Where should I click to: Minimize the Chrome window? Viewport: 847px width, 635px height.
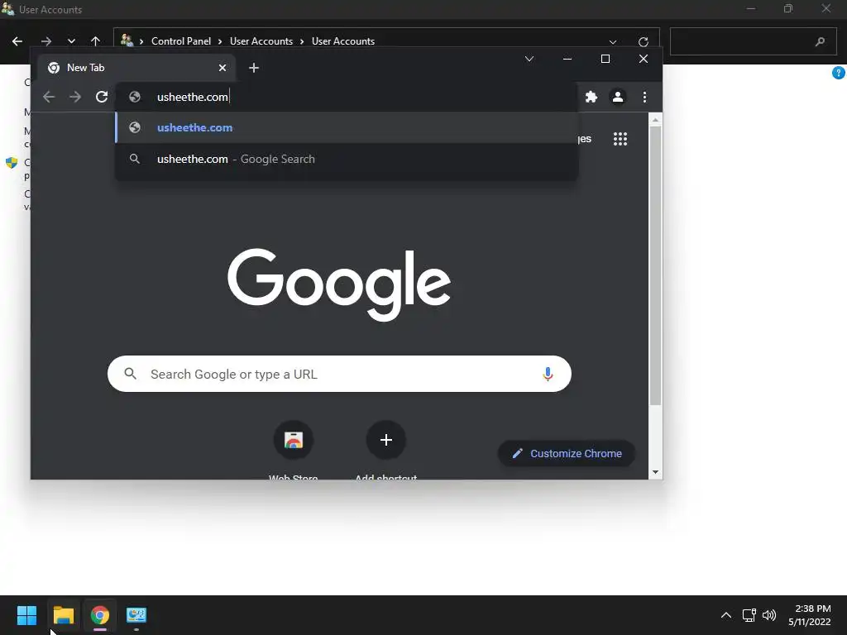[567, 59]
